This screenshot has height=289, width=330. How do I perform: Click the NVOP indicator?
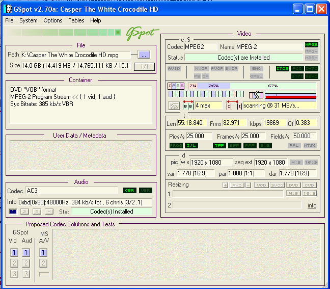tap(201, 68)
